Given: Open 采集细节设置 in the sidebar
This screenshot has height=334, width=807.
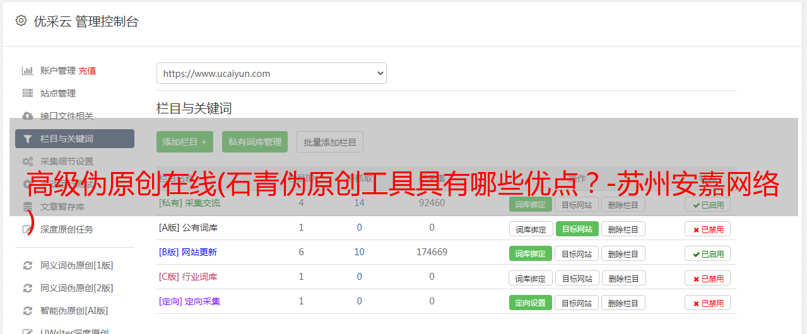Looking at the screenshot, I should [x=67, y=161].
